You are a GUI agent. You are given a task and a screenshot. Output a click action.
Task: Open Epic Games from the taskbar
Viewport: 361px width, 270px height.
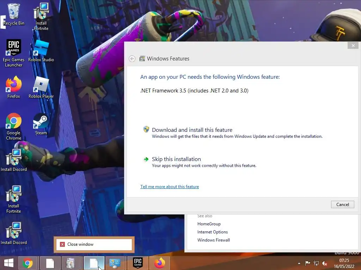pos(138,263)
